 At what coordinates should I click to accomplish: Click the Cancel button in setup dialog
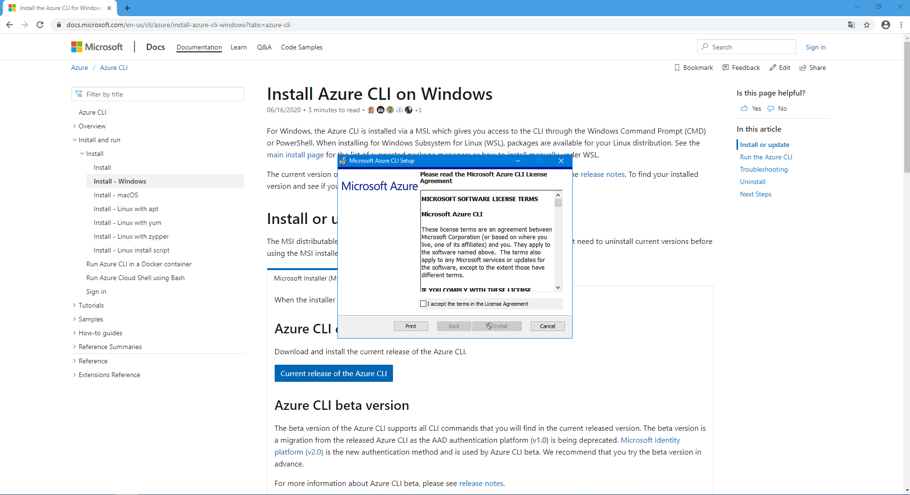[547, 326]
